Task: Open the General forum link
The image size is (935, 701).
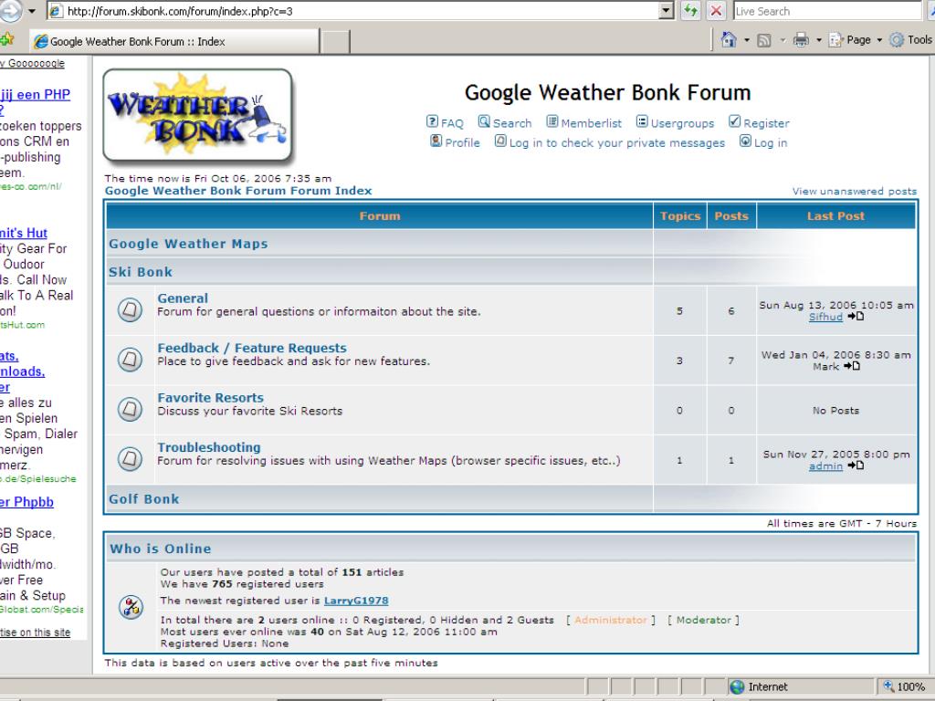Action: click(x=183, y=298)
